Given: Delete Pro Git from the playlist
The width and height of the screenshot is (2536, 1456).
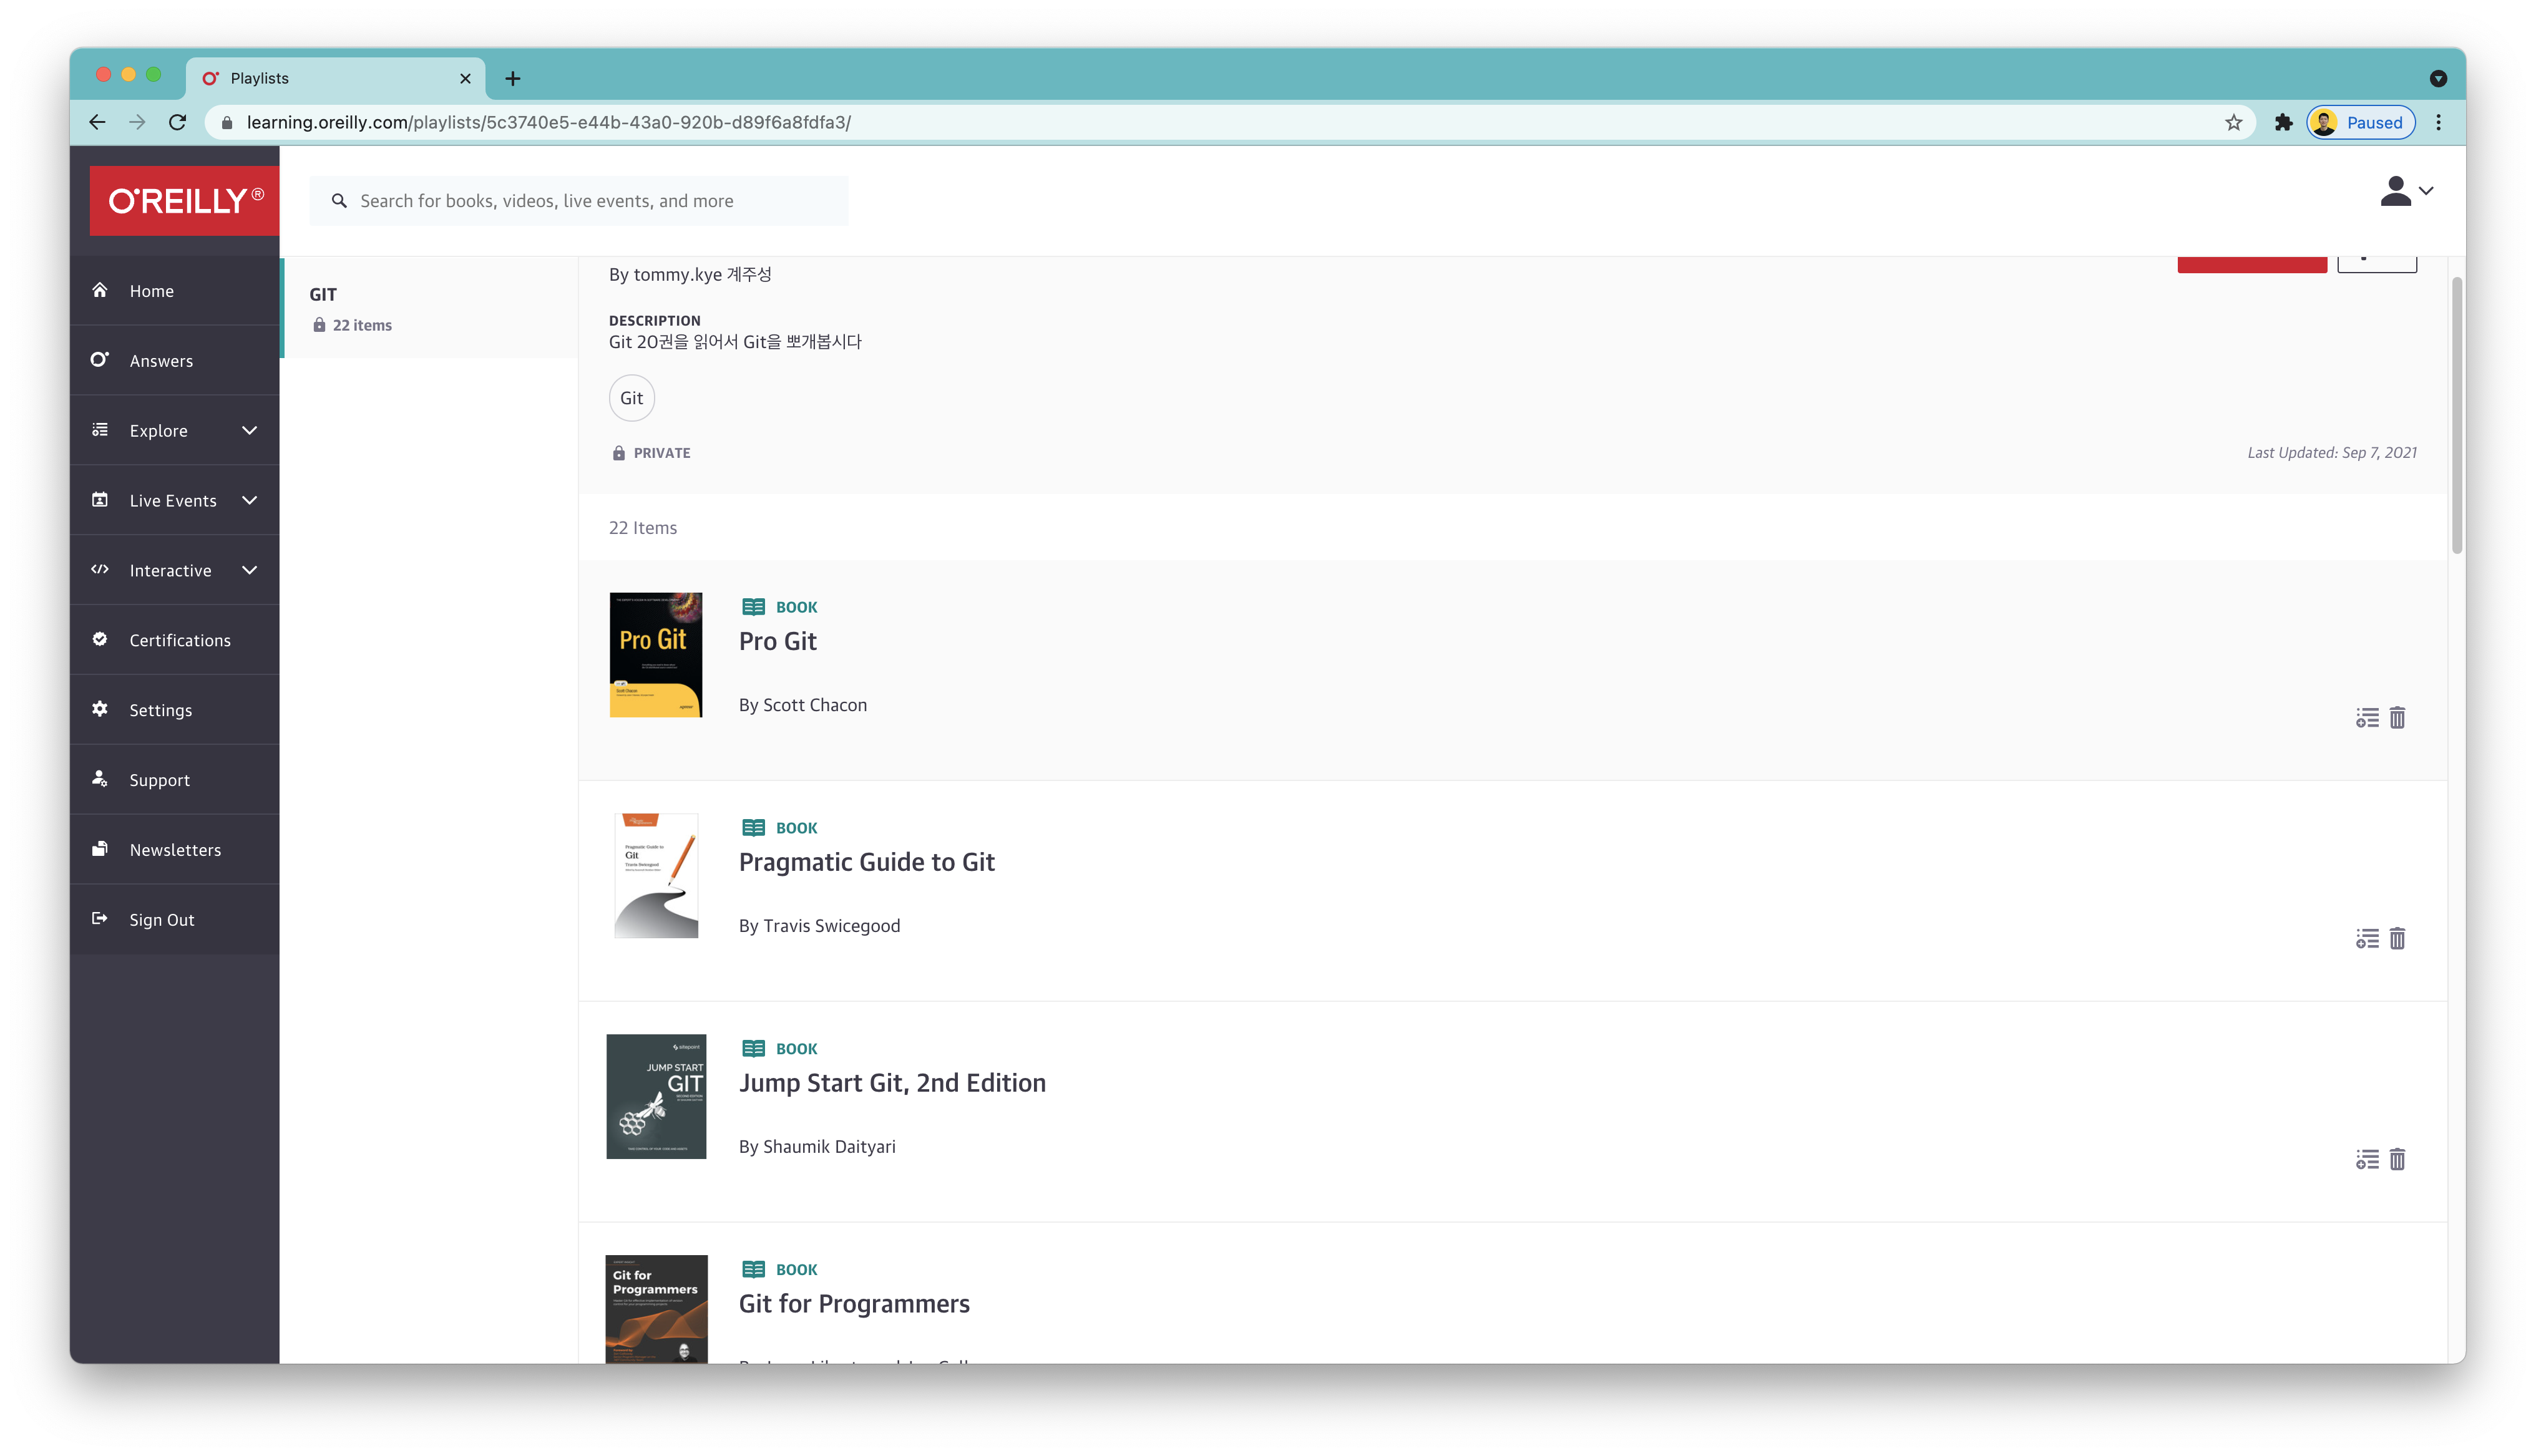Looking at the screenshot, I should click(2398, 718).
